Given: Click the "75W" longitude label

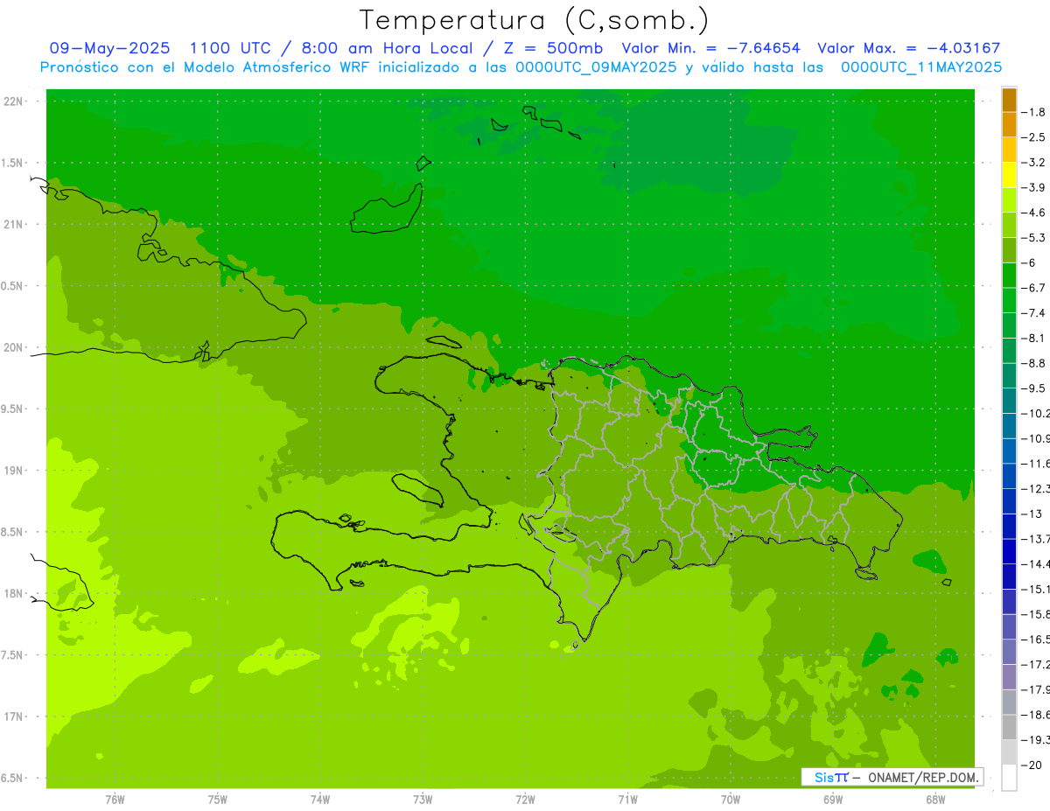Looking at the screenshot, I should pos(218,800).
